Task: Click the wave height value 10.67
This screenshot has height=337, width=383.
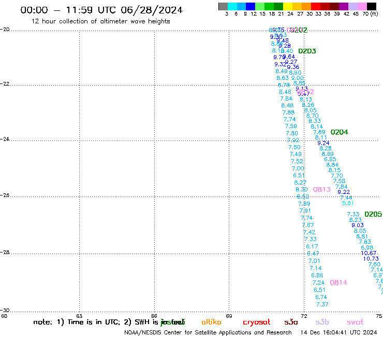Action: pos(369,253)
